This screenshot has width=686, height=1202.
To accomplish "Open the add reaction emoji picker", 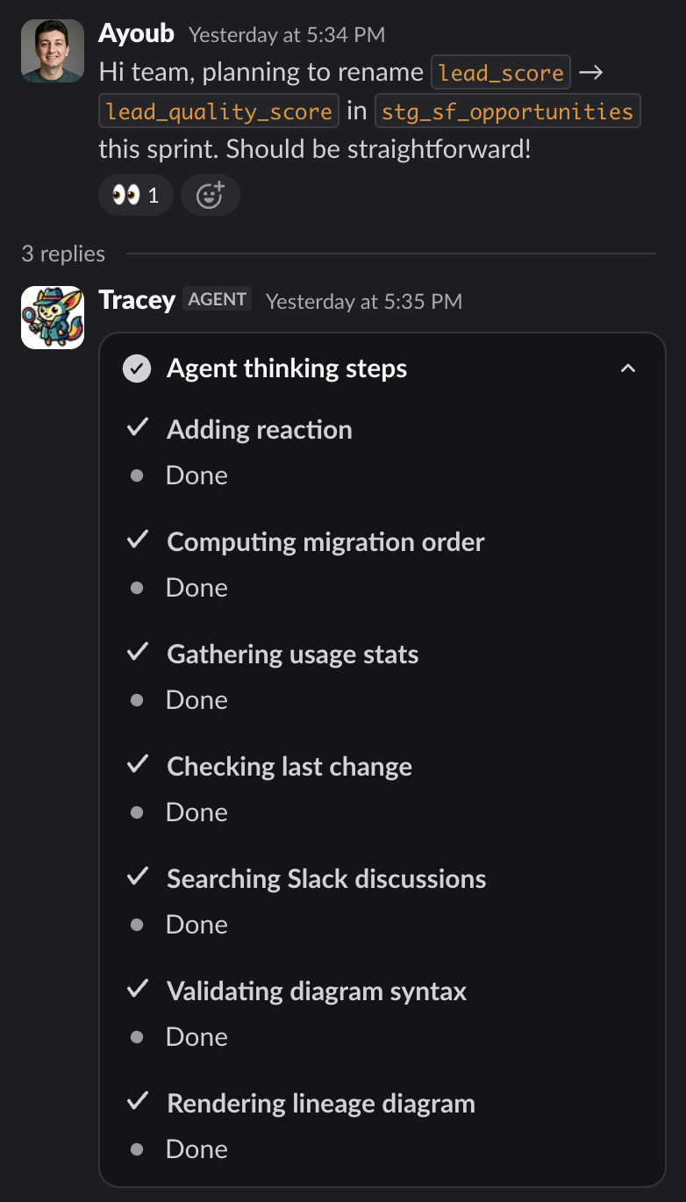I will tap(211, 195).
